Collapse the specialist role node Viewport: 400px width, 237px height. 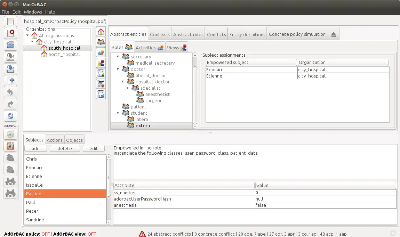click(128, 88)
